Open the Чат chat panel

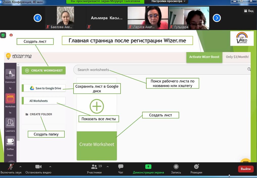coord(121,169)
